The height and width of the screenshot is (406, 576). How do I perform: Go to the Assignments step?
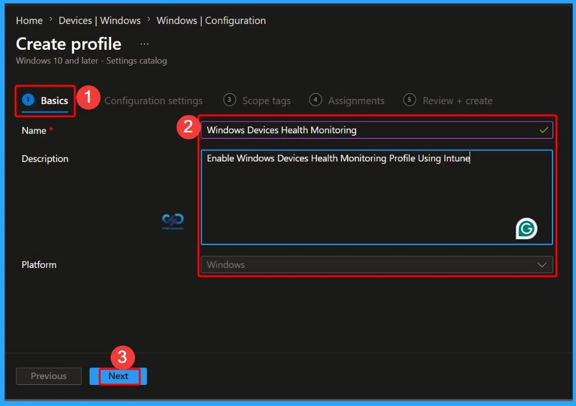click(x=347, y=100)
